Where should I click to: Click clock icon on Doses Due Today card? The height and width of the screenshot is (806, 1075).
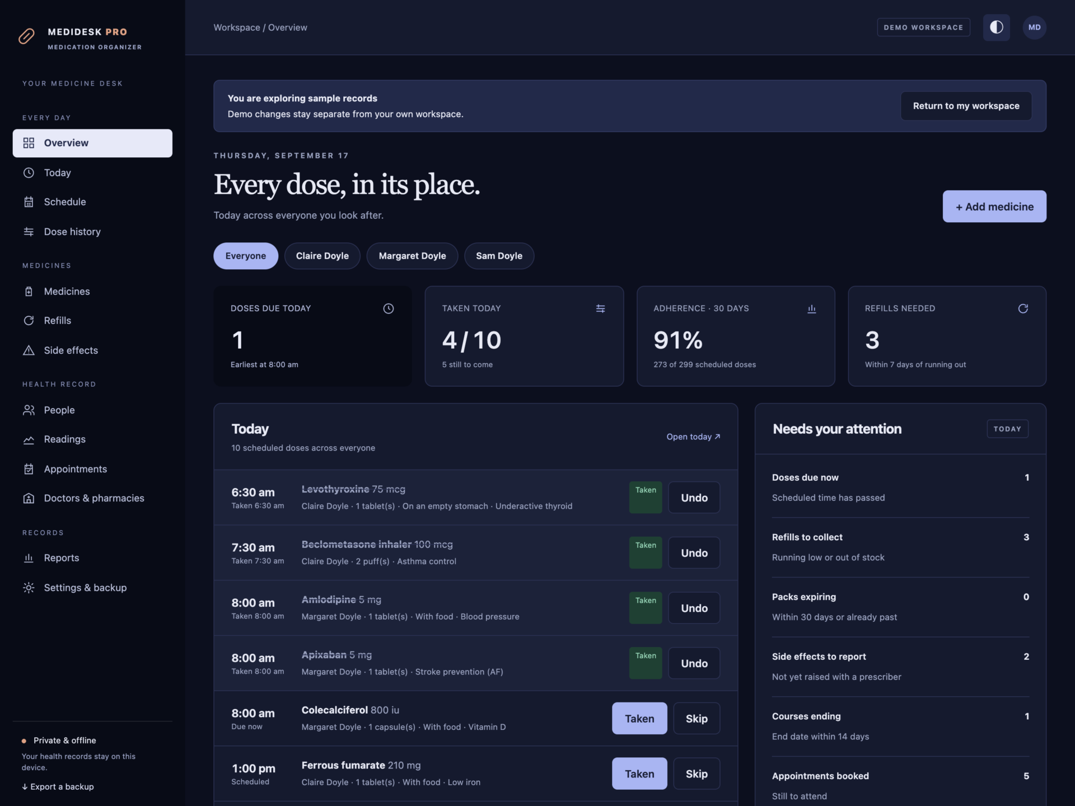(x=389, y=308)
